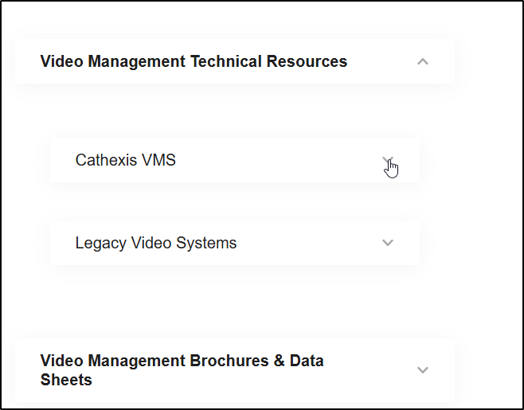Select the downward arrow icon beside Legacy Video Systems
The image size is (524, 410).
[x=388, y=243]
